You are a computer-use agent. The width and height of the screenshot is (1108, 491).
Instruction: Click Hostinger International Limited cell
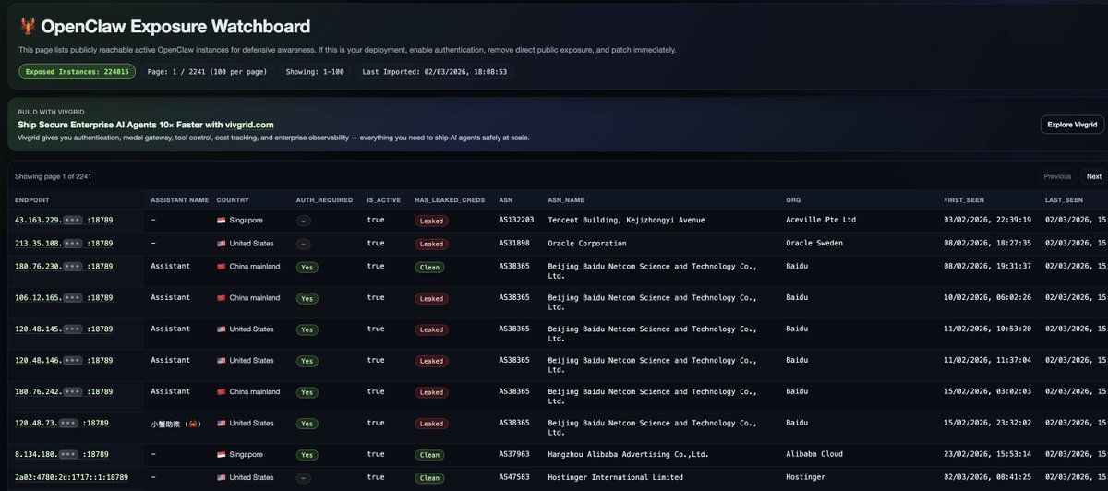[616, 478]
